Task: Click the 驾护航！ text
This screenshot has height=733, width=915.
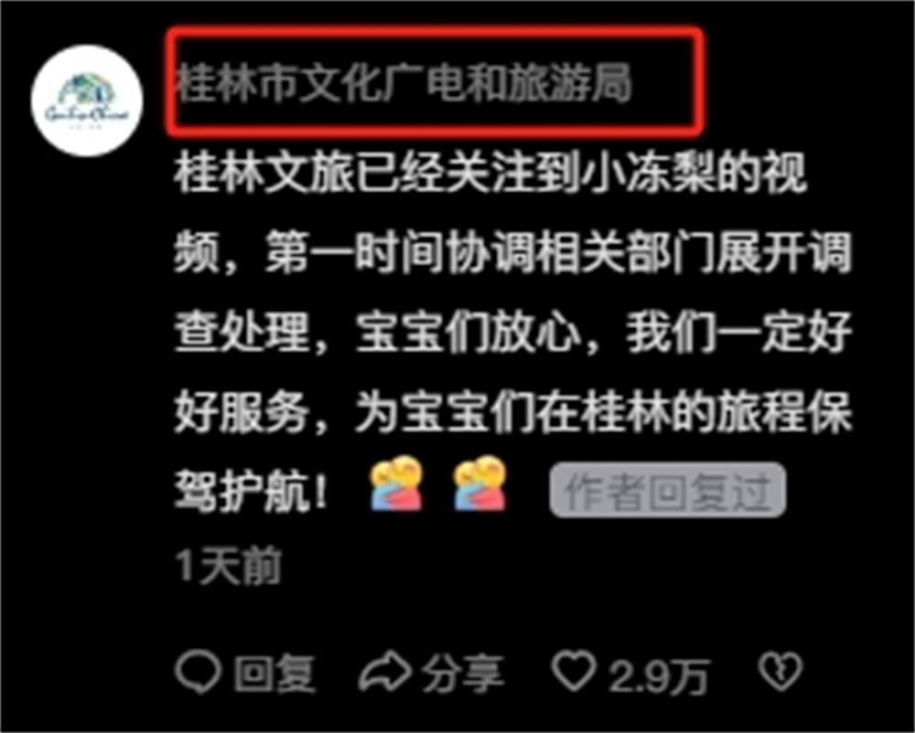Action: pos(251,493)
